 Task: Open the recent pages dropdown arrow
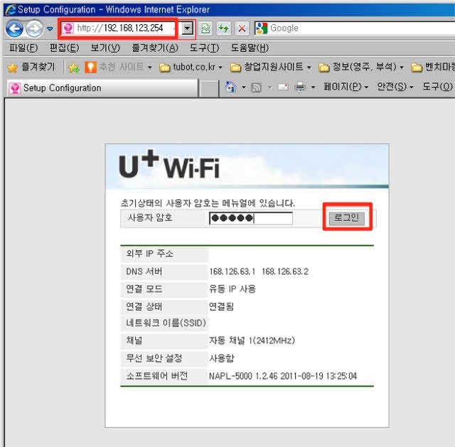(x=50, y=28)
